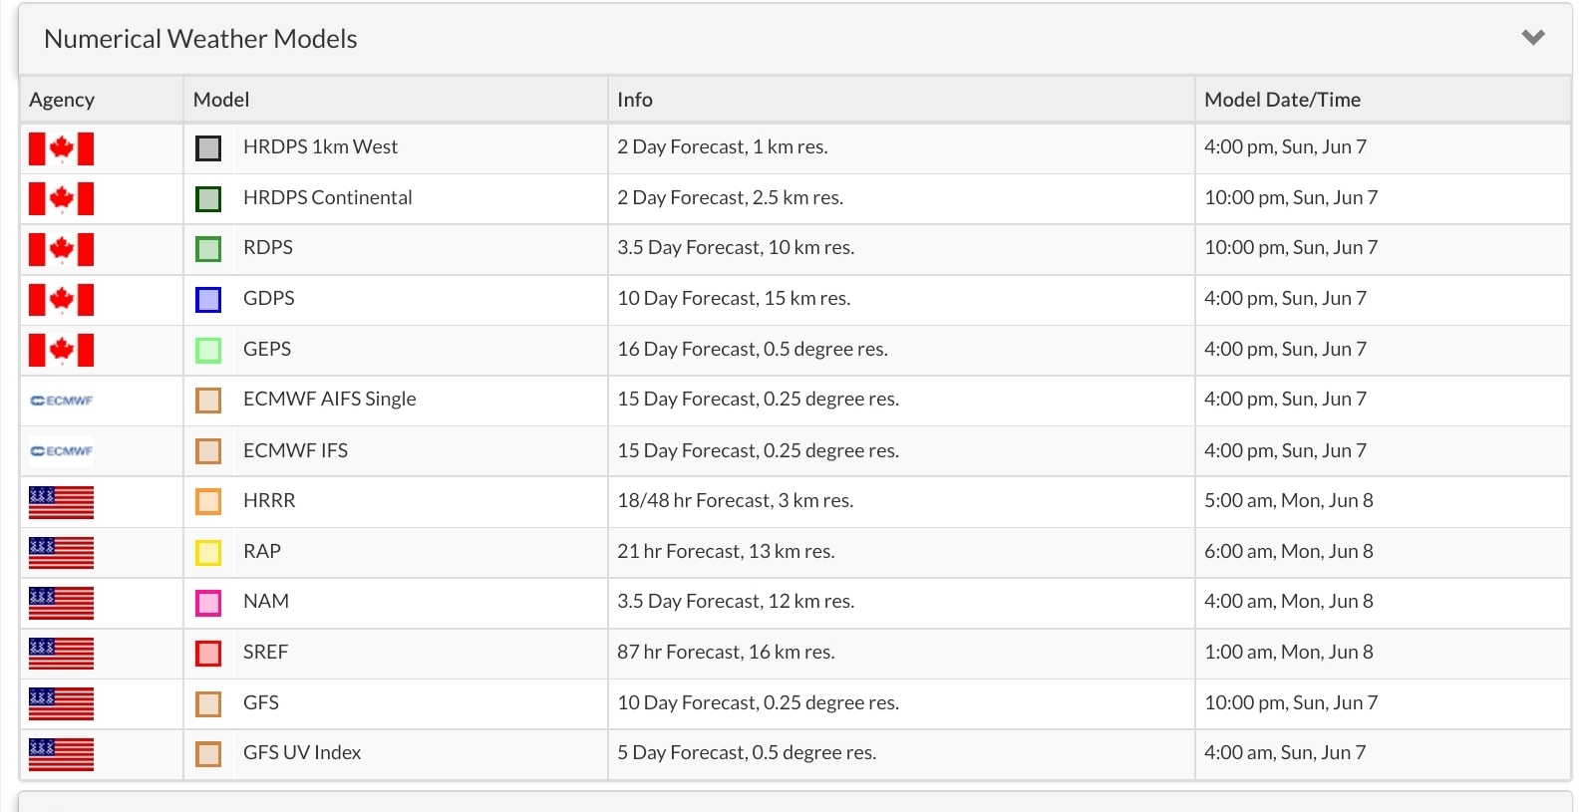Toggle the SREF red model checkbox
The width and height of the screenshot is (1589, 812).
(208, 654)
